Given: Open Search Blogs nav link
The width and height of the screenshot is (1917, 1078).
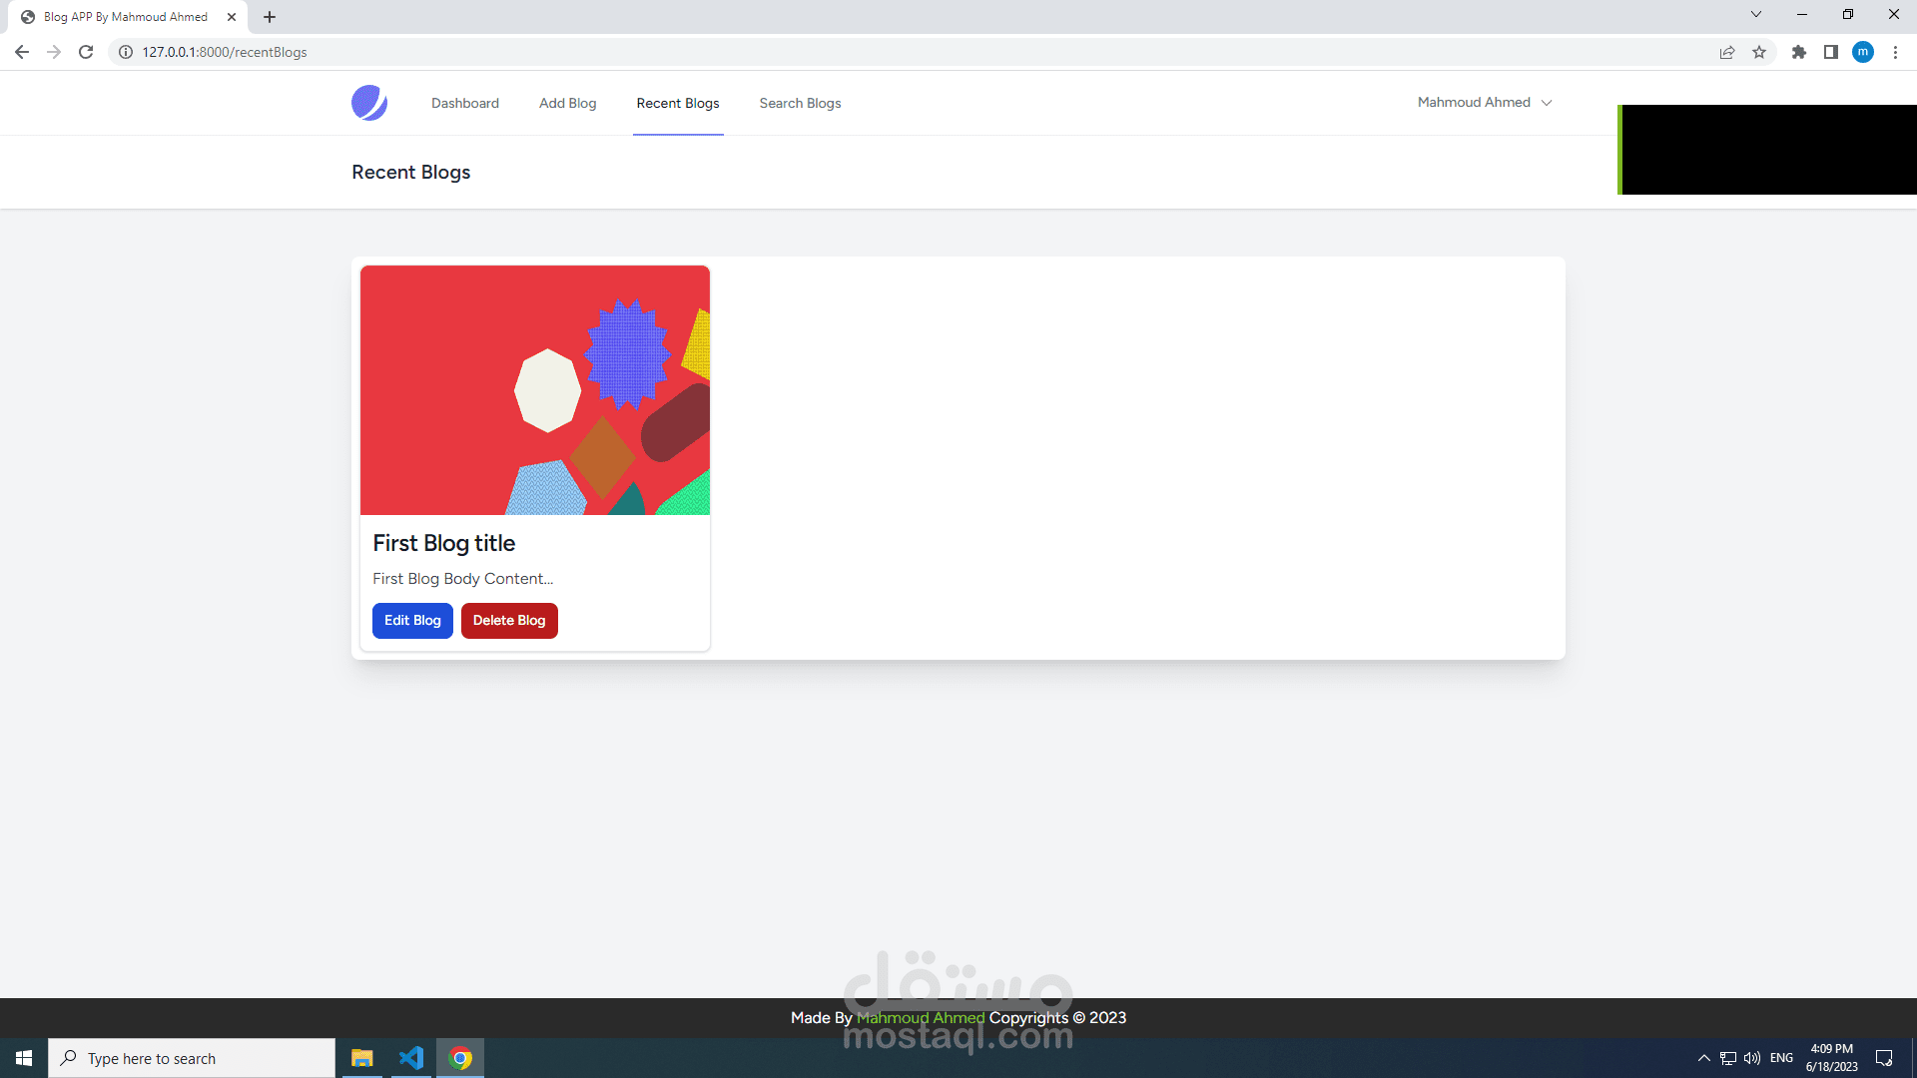Looking at the screenshot, I should pyautogui.click(x=800, y=103).
